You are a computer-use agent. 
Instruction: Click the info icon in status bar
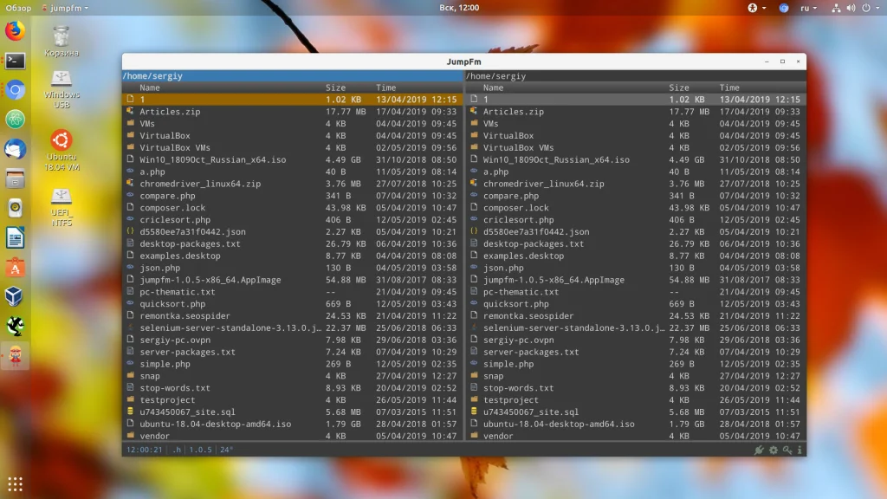tap(799, 450)
